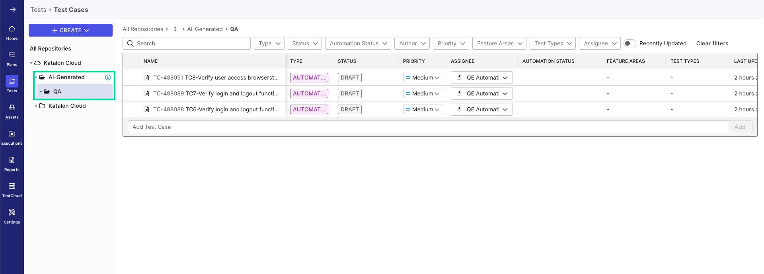Open the breadcrumb three-dot menu
Viewport: 764px width, 274px height.
175,29
